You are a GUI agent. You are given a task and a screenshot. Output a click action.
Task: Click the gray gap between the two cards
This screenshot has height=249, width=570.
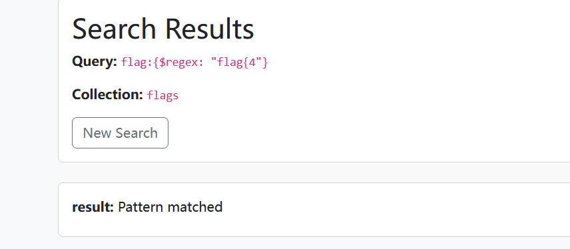click(x=312, y=172)
